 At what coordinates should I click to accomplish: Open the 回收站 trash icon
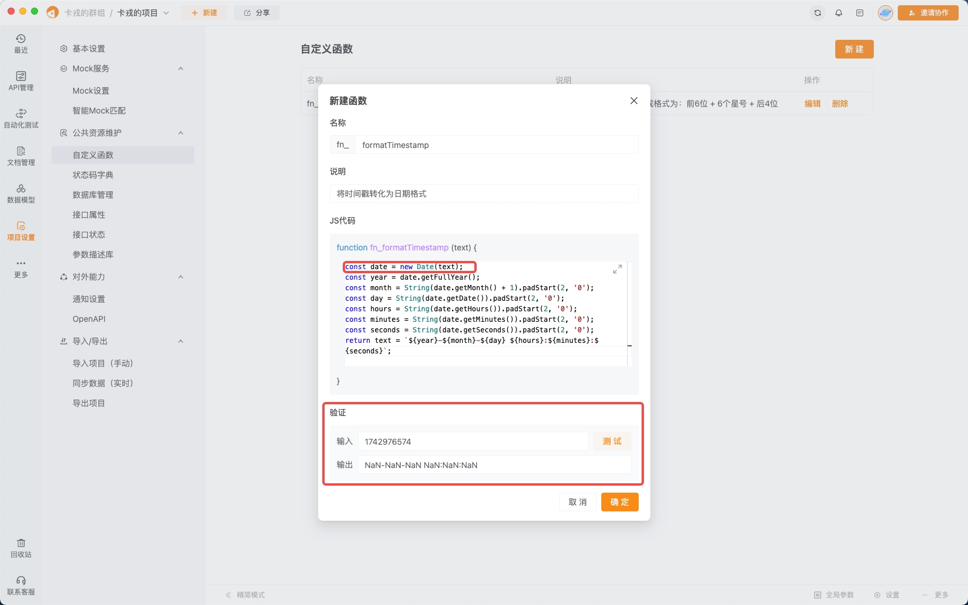(x=20, y=549)
